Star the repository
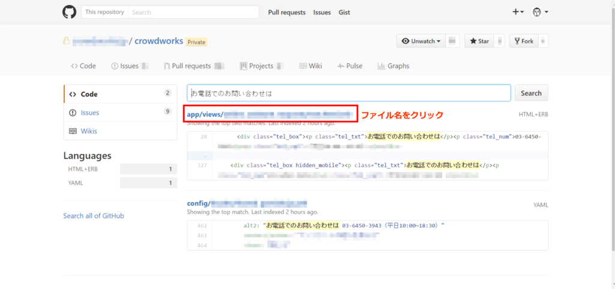 point(479,41)
